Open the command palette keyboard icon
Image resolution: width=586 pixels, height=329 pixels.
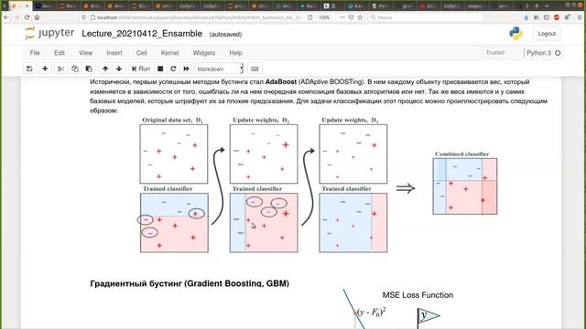[255, 69]
